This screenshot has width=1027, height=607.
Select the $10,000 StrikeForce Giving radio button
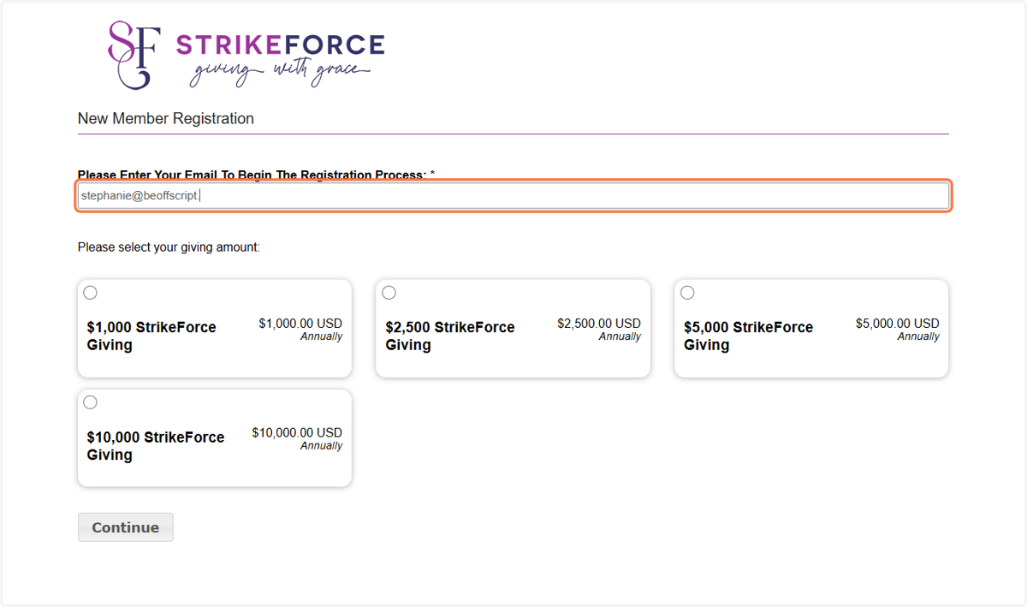pyautogui.click(x=90, y=402)
